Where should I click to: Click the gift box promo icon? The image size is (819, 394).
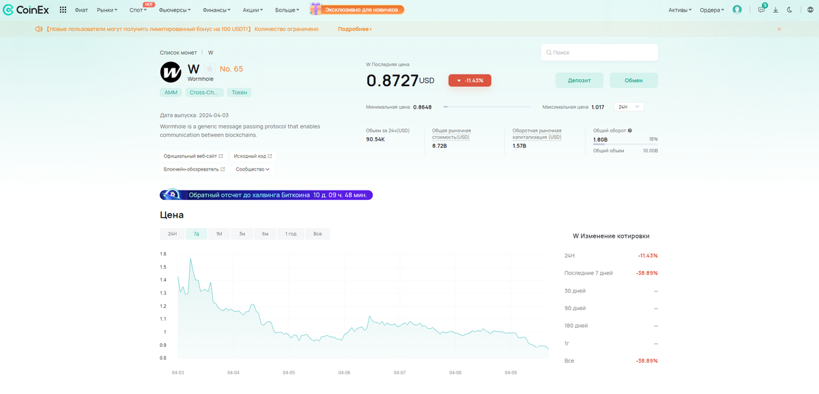(x=316, y=9)
